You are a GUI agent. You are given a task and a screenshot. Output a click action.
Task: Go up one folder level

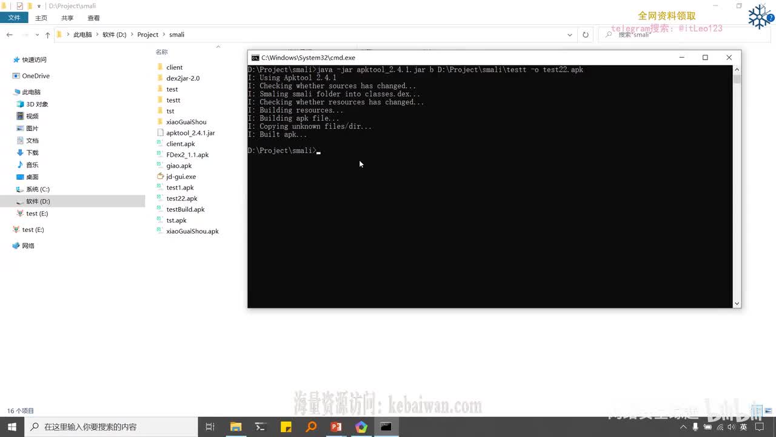pos(47,35)
